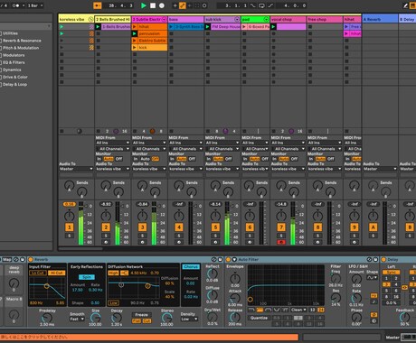Open the quantization menu showing 1 Bar

coord(35,5)
